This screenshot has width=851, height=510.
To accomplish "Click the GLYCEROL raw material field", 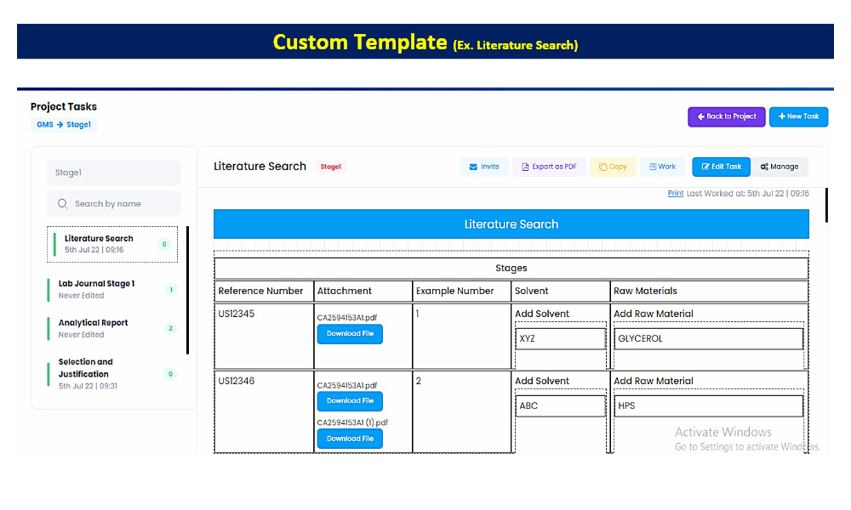I will 708,339.
